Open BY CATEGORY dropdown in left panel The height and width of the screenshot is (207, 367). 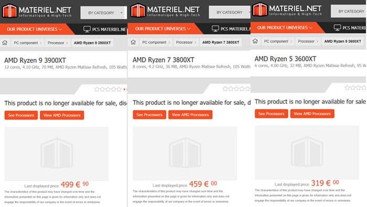(x=104, y=13)
